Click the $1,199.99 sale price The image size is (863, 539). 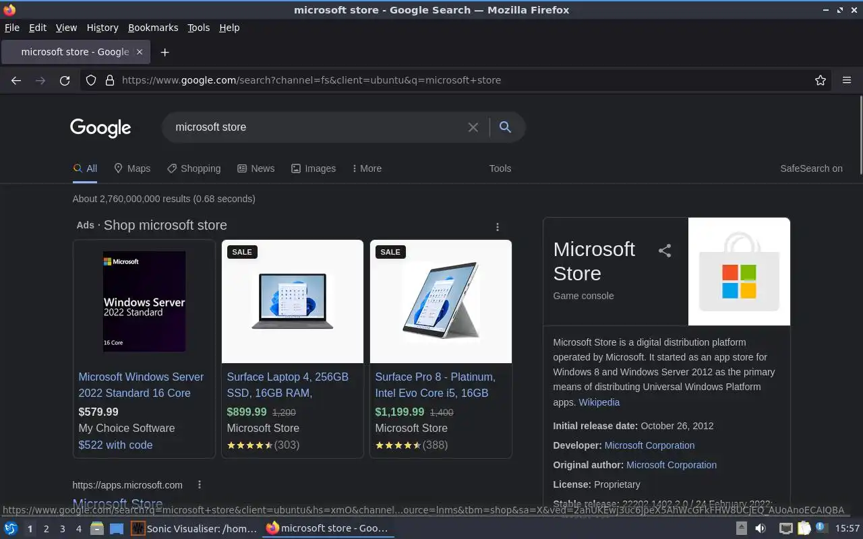tap(400, 412)
